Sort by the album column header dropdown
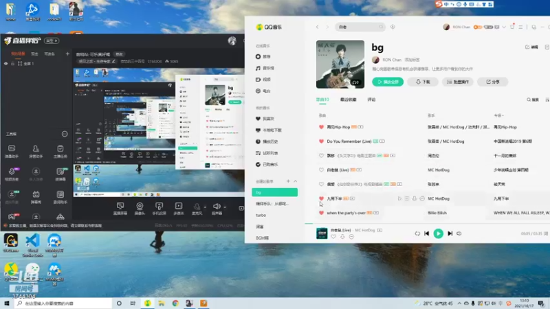 coord(498,115)
